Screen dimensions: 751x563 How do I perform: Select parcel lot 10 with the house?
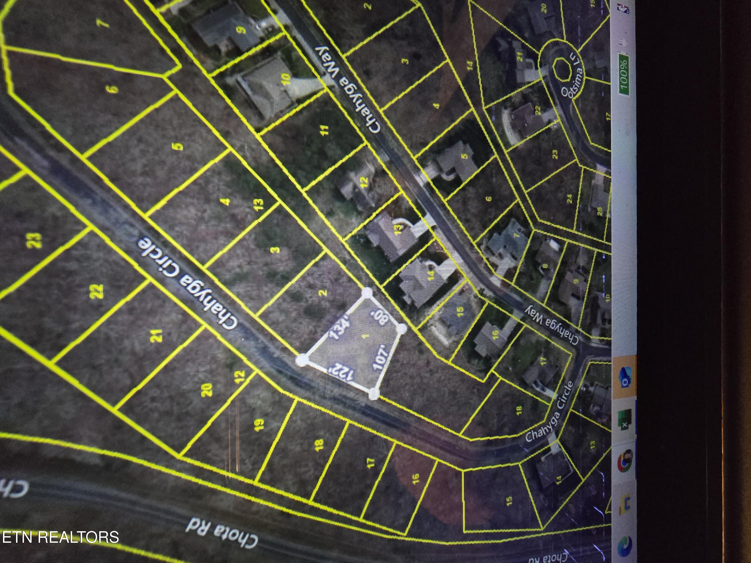point(286,79)
